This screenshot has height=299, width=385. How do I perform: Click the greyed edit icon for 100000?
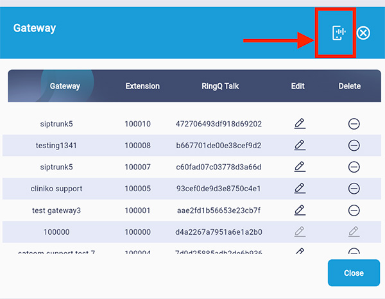click(x=299, y=232)
